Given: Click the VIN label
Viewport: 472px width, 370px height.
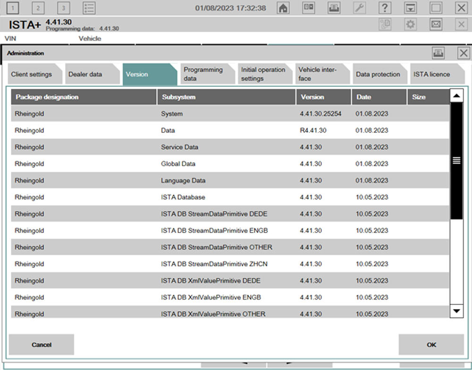Looking at the screenshot, I should (x=10, y=39).
